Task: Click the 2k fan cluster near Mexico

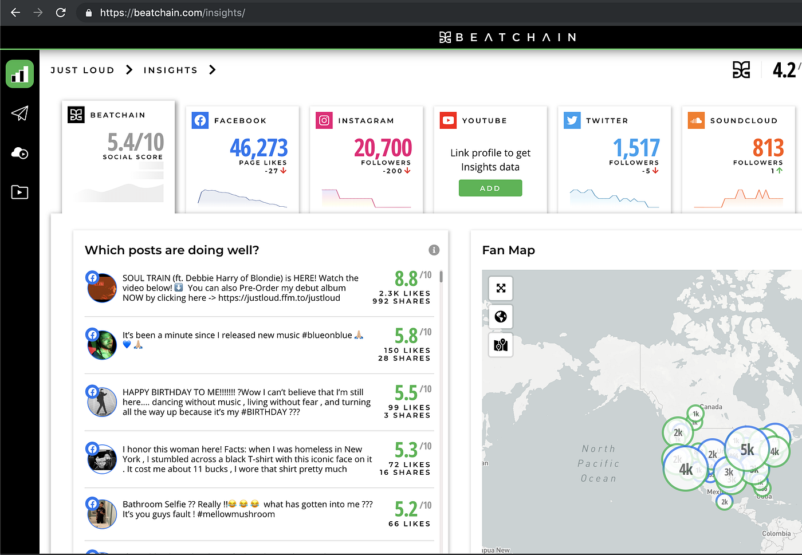Action: tap(725, 502)
